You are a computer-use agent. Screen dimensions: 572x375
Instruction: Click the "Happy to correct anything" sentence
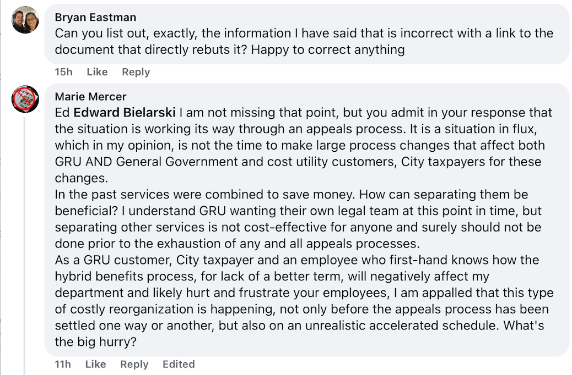click(x=328, y=49)
